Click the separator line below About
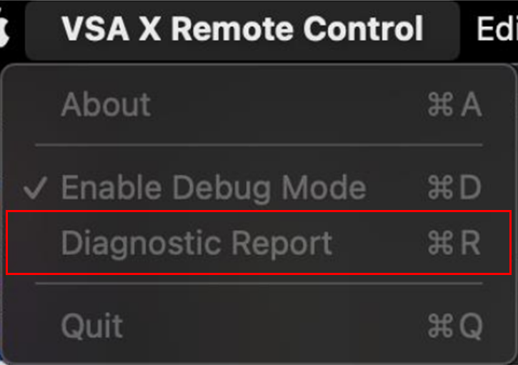 pyautogui.click(x=259, y=145)
